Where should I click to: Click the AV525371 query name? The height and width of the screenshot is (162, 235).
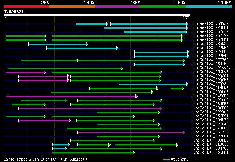pyautogui.click(x=14, y=12)
